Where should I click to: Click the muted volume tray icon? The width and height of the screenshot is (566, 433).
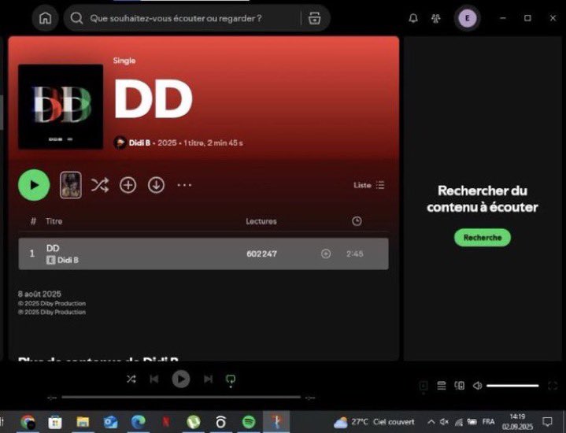click(x=444, y=422)
